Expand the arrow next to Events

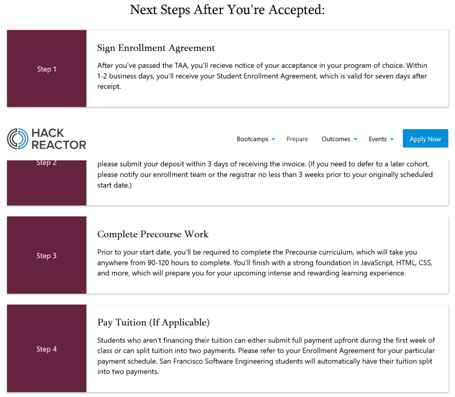tap(392, 139)
